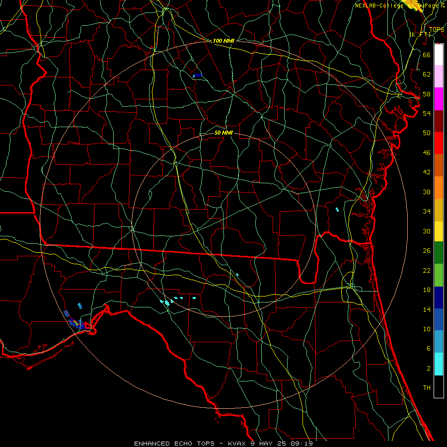Click the legend value '30'
Screen dimensions: 447x447
(x=427, y=231)
